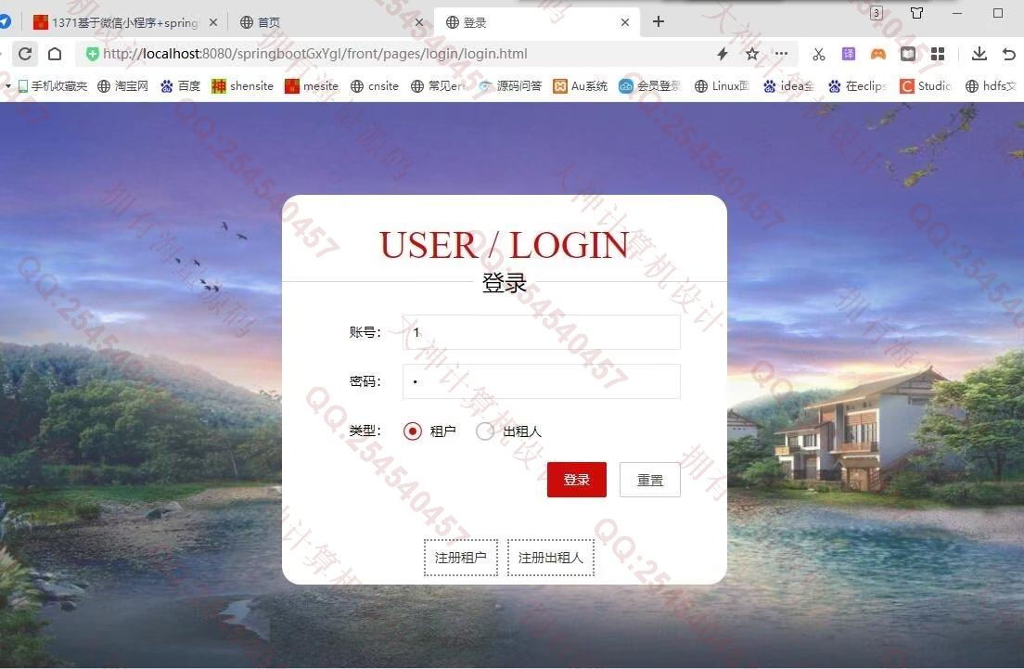This screenshot has height=669, width=1024.
Task: Click the 重置 reset button
Action: (650, 480)
